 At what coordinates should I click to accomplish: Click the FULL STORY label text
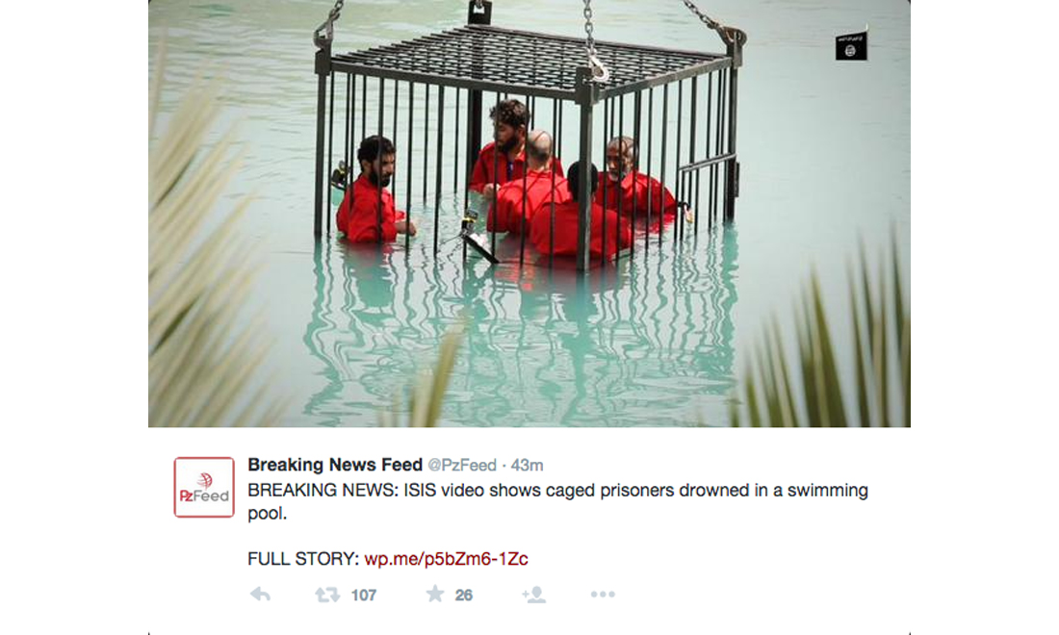[x=303, y=559]
